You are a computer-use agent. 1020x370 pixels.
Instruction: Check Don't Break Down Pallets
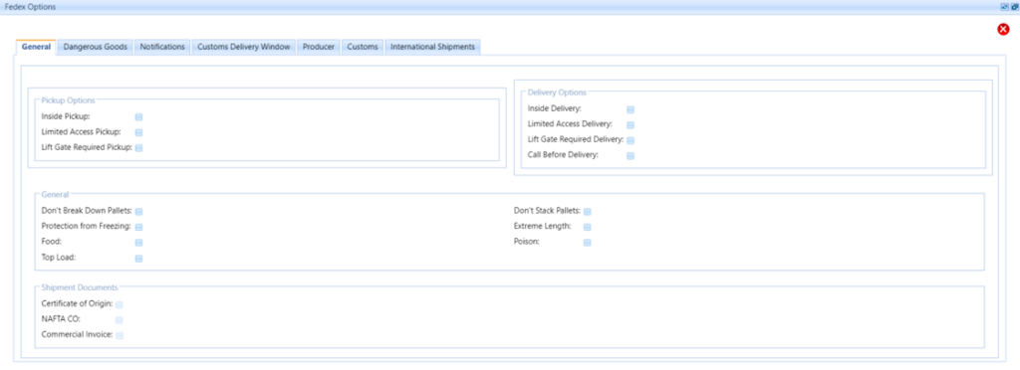click(138, 212)
